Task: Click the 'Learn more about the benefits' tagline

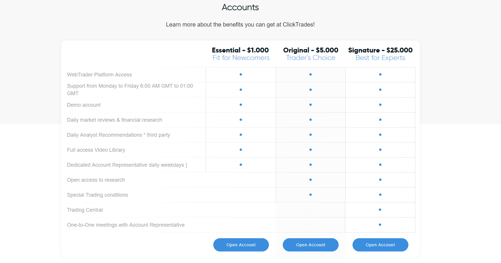Action: pos(240,25)
